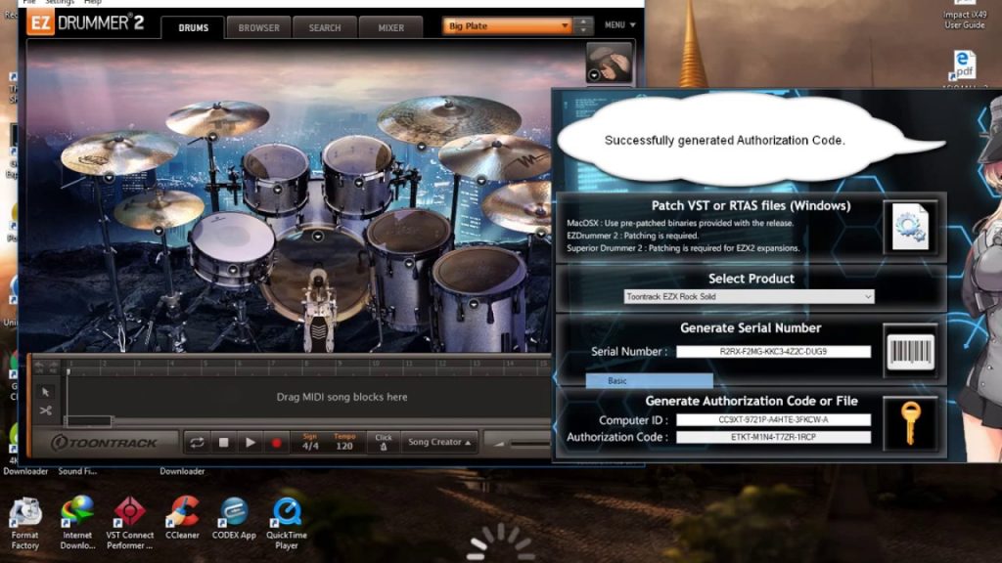The width and height of the screenshot is (1002, 563).
Task: Click the key Generate Authorization icon
Action: coord(910,424)
